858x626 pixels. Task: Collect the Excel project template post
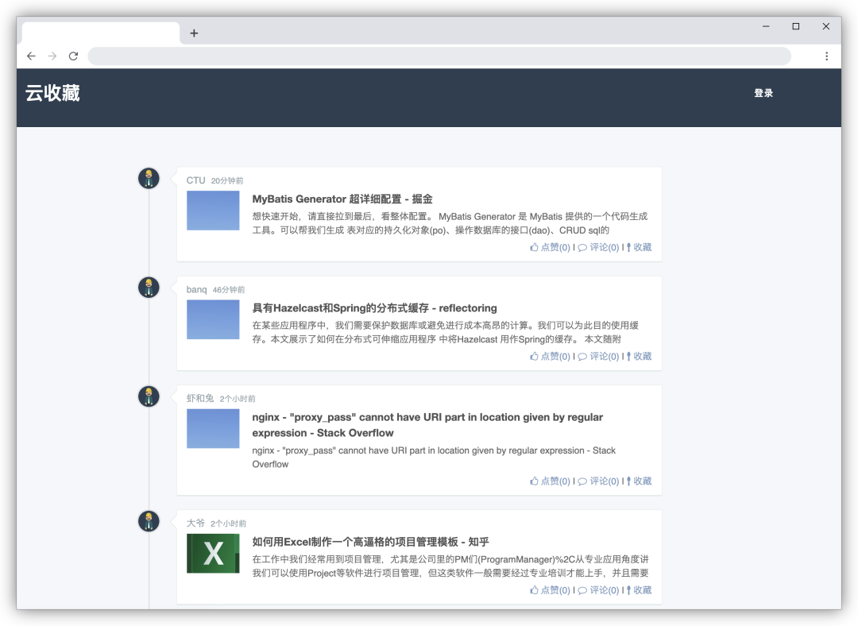point(639,590)
